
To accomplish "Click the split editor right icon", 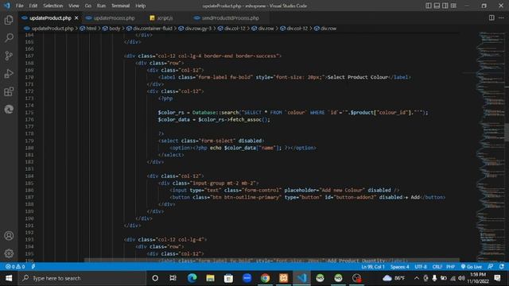I will click(x=492, y=17).
